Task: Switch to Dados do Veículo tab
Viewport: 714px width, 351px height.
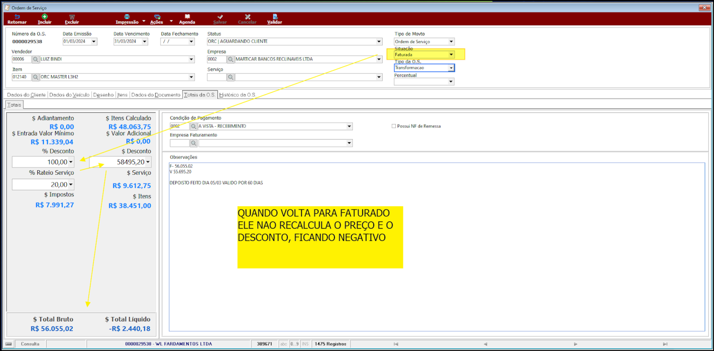Action: pyautogui.click(x=69, y=95)
